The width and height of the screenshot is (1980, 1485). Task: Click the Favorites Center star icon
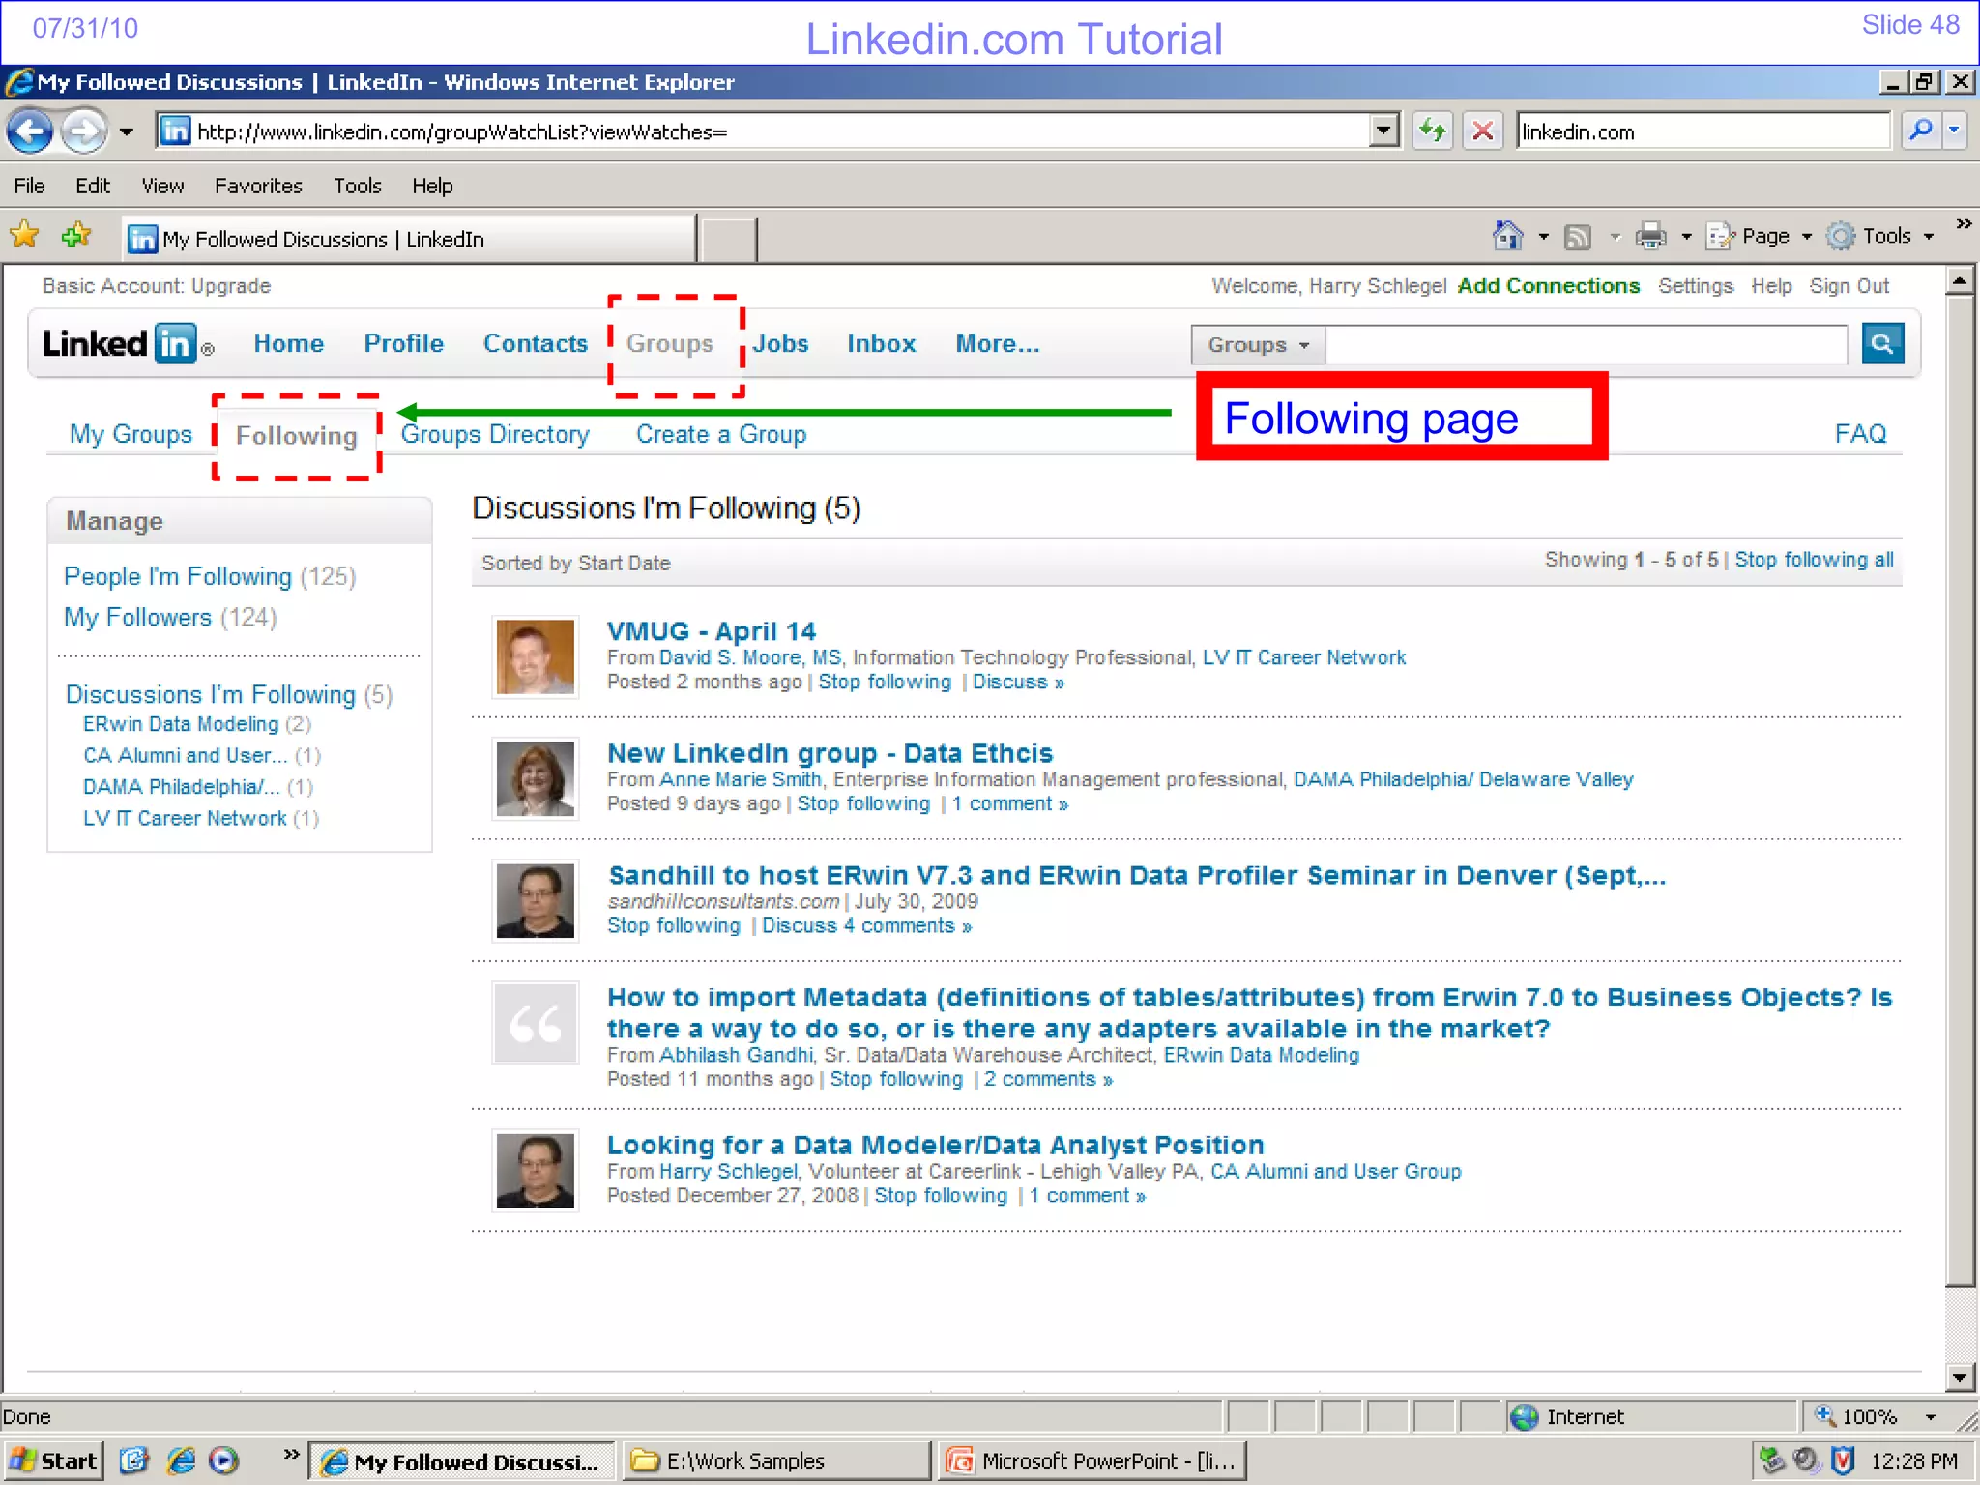[x=24, y=235]
